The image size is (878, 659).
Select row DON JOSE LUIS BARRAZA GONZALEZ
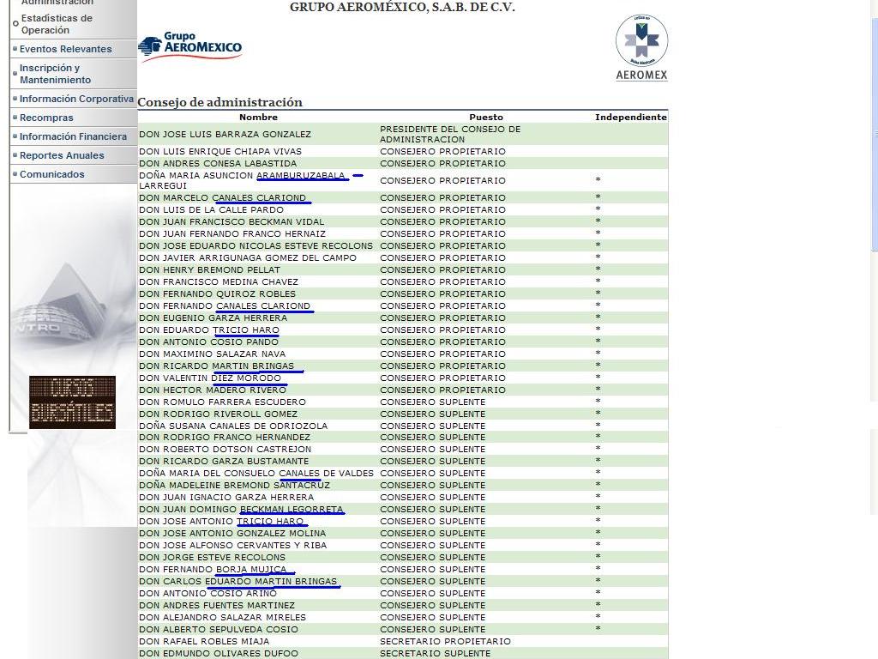(x=403, y=135)
